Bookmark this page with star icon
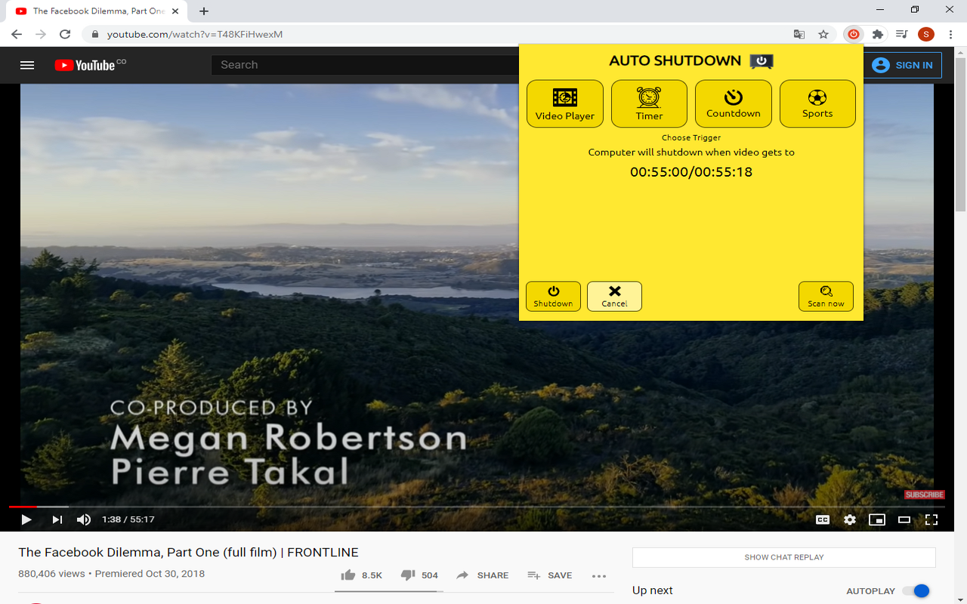The height and width of the screenshot is (604, 967). (823, 34)
